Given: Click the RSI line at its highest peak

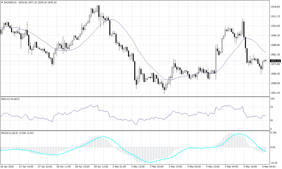Looking at the screenshot, I should [92, 105].
